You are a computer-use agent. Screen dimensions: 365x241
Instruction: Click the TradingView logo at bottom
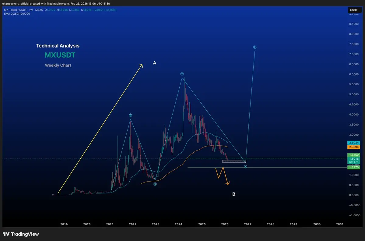click(x=21, y=234)
